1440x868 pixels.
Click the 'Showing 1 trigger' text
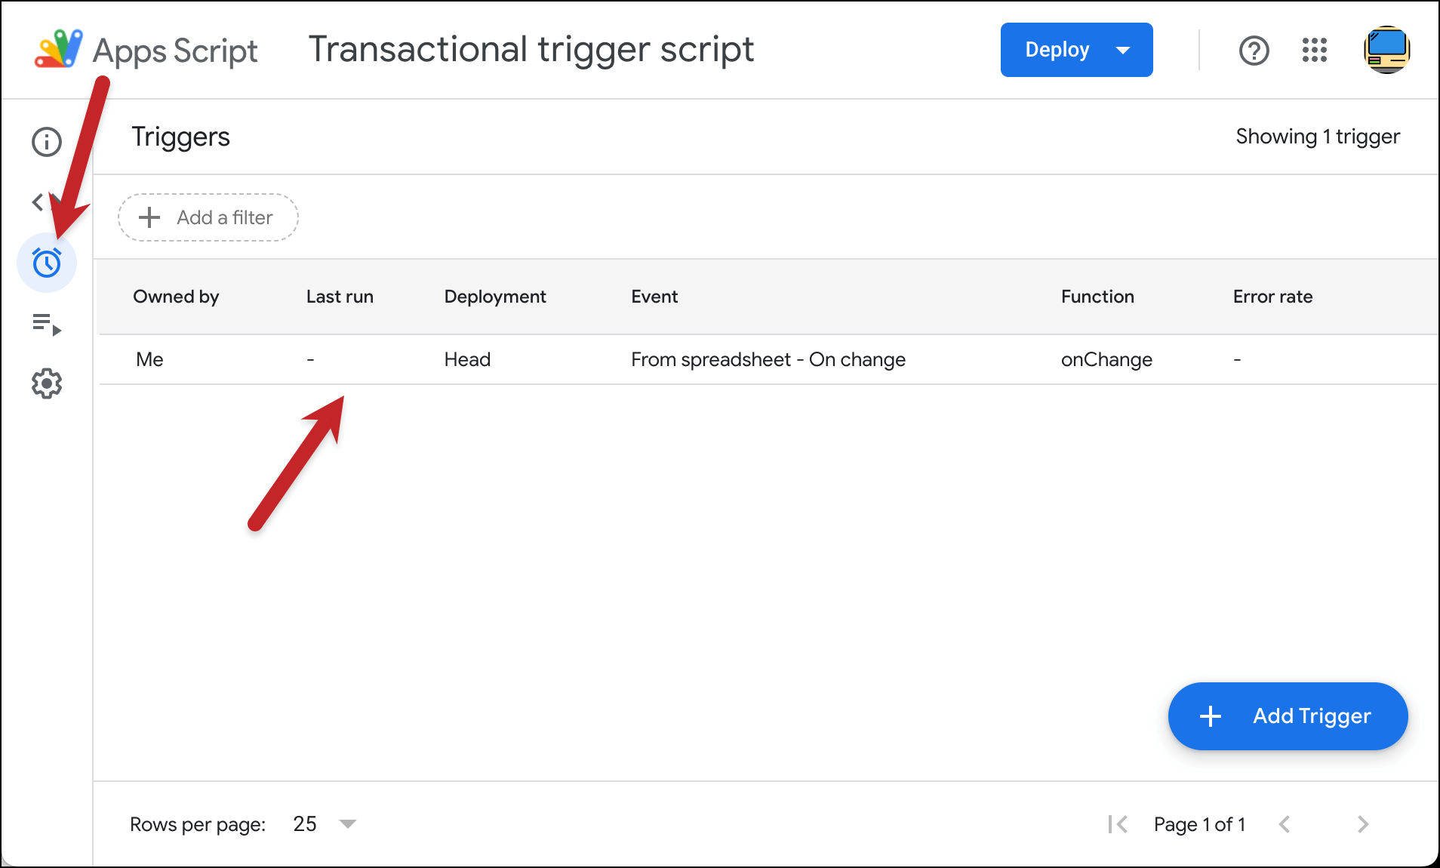(1318, 137)
